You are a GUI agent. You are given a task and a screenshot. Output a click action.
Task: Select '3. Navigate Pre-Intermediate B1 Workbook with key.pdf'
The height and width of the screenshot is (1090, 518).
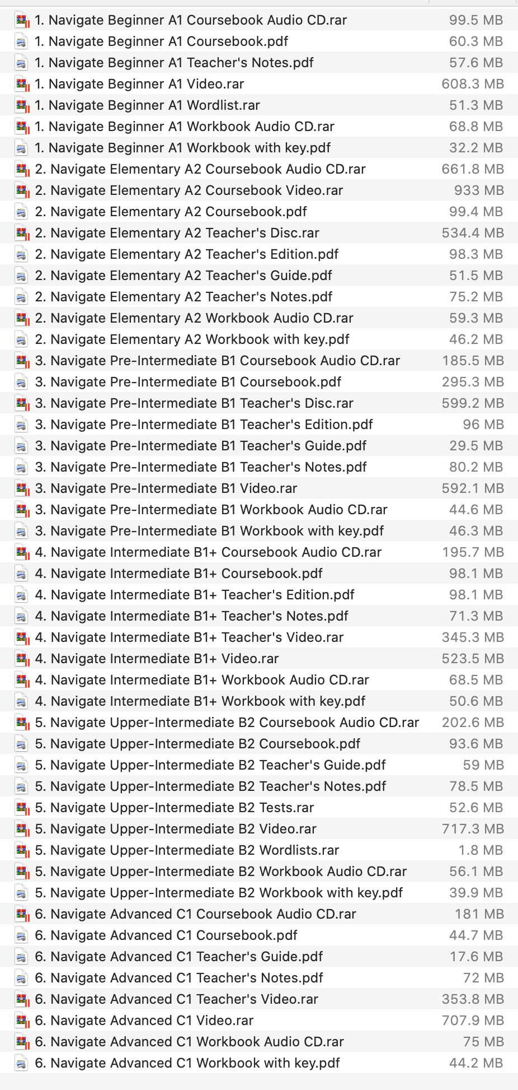click(209, 531)
